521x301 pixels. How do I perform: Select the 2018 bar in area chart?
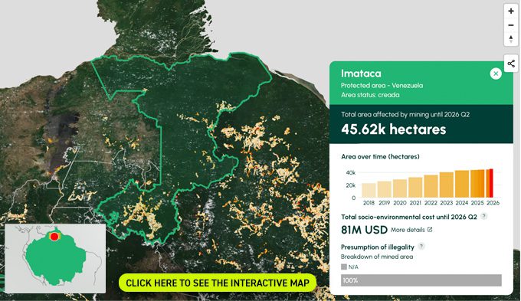369,191
